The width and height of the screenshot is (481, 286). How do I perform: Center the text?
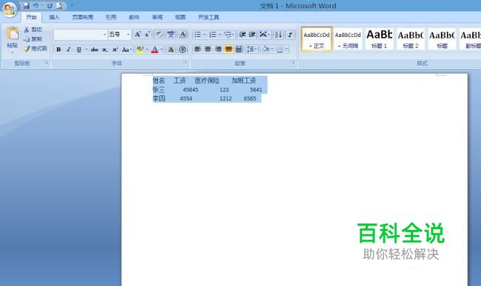point(208,50)
